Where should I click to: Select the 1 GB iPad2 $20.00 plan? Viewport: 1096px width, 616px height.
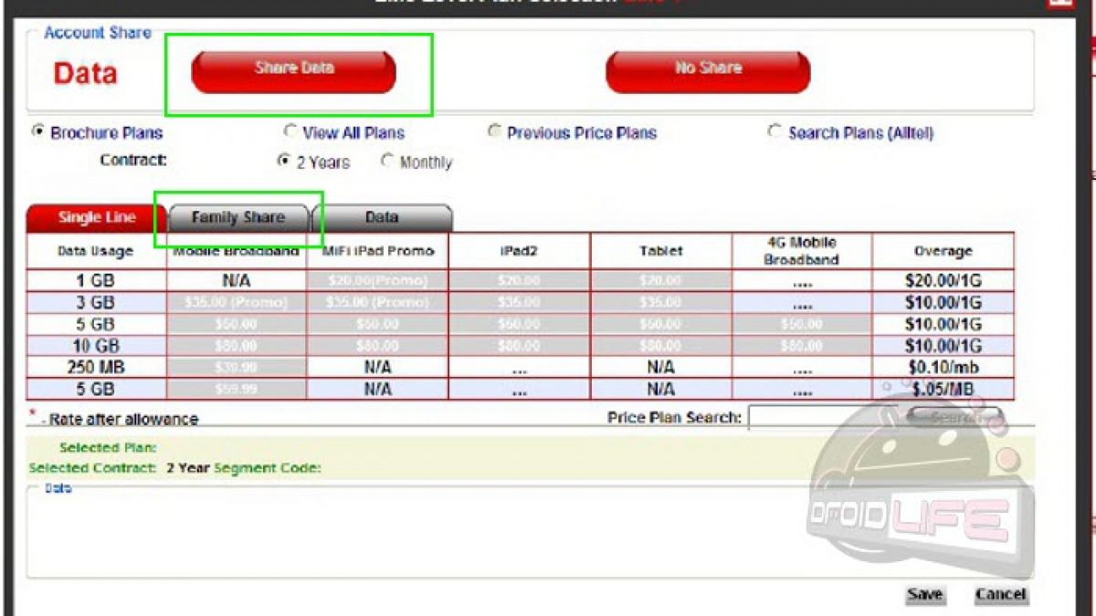pos(519,281)
